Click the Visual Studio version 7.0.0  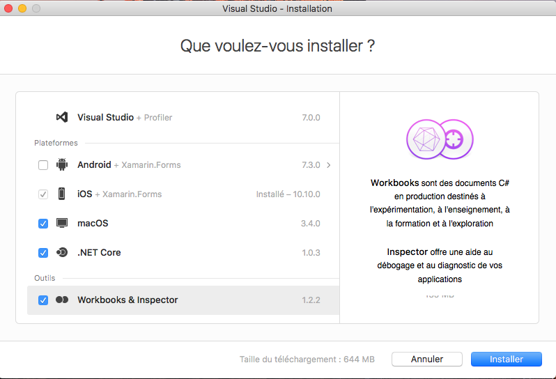311,118
